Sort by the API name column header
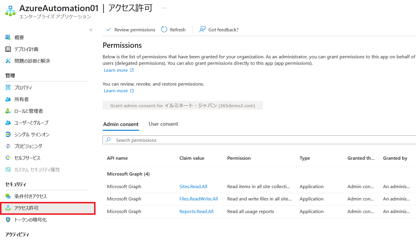 coord(117,158)
